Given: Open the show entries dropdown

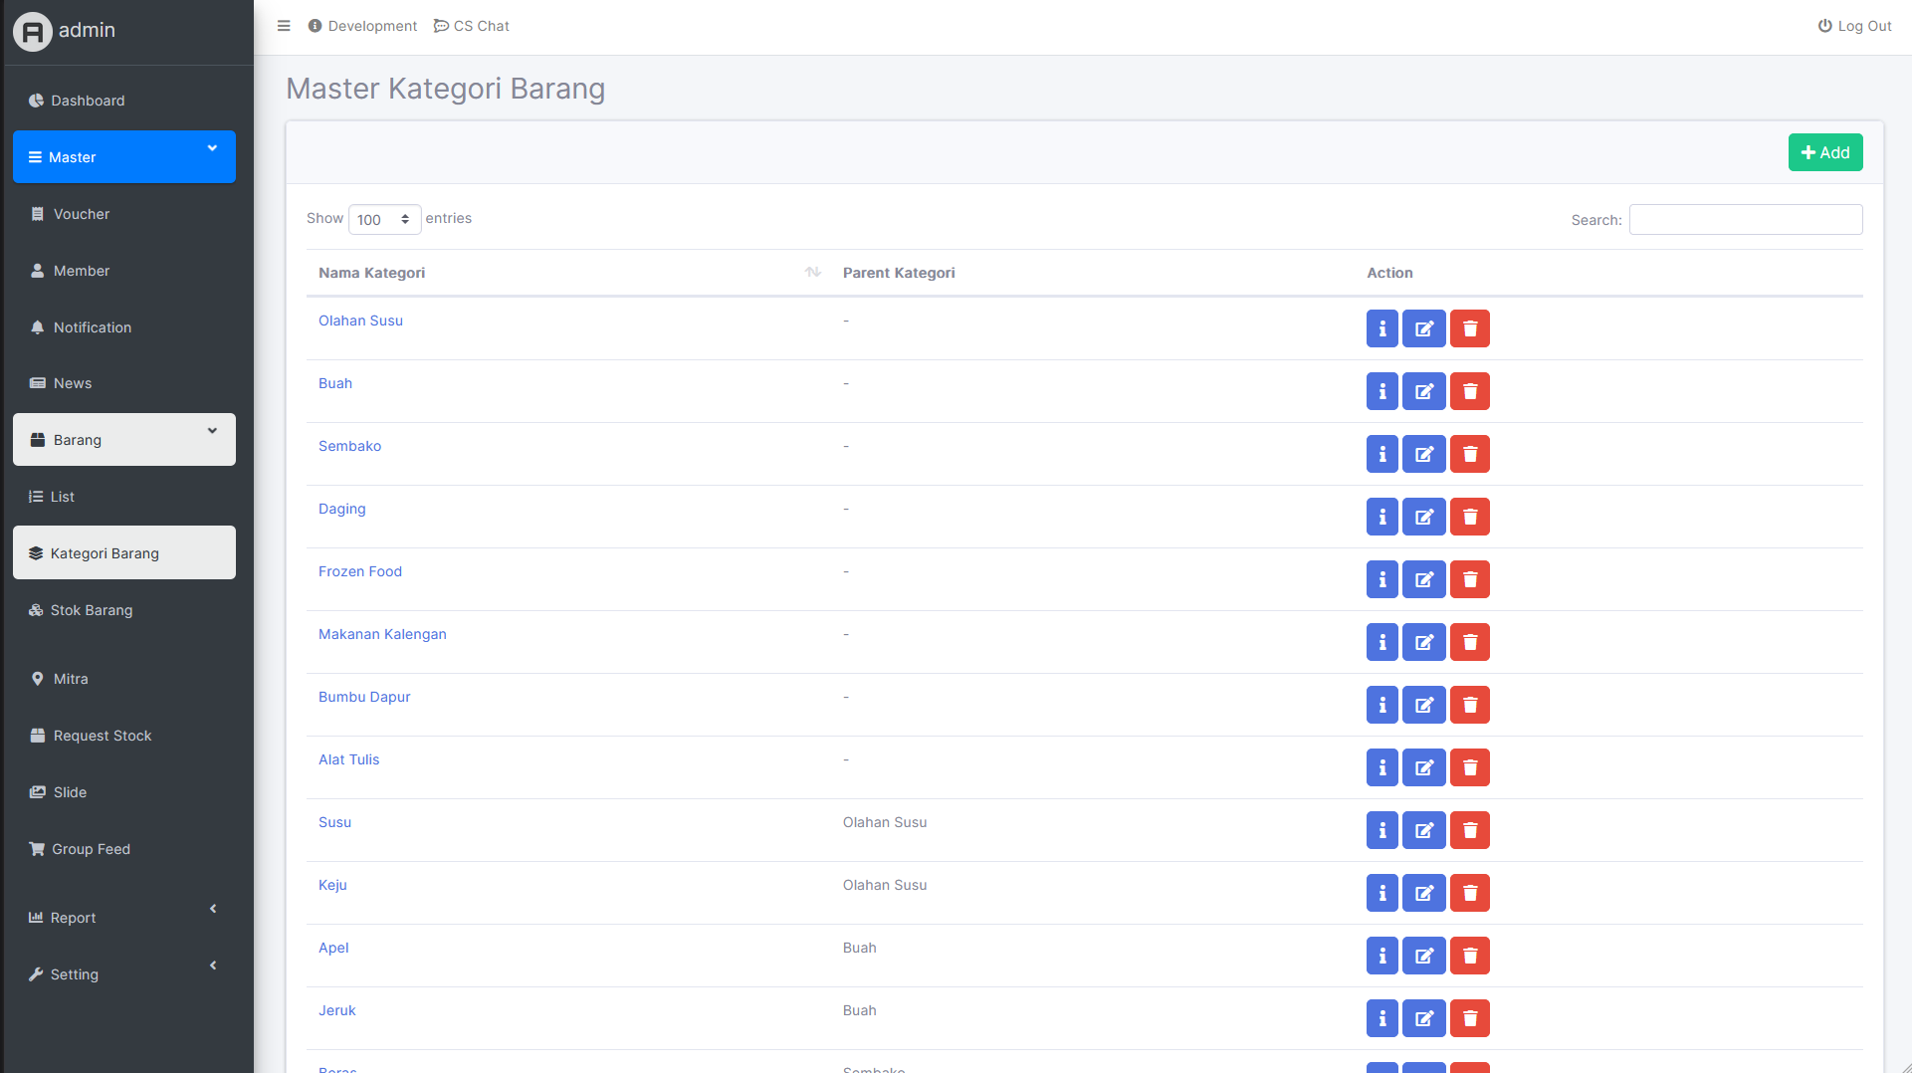Looking at the screenshot, I should coord(384,220).
